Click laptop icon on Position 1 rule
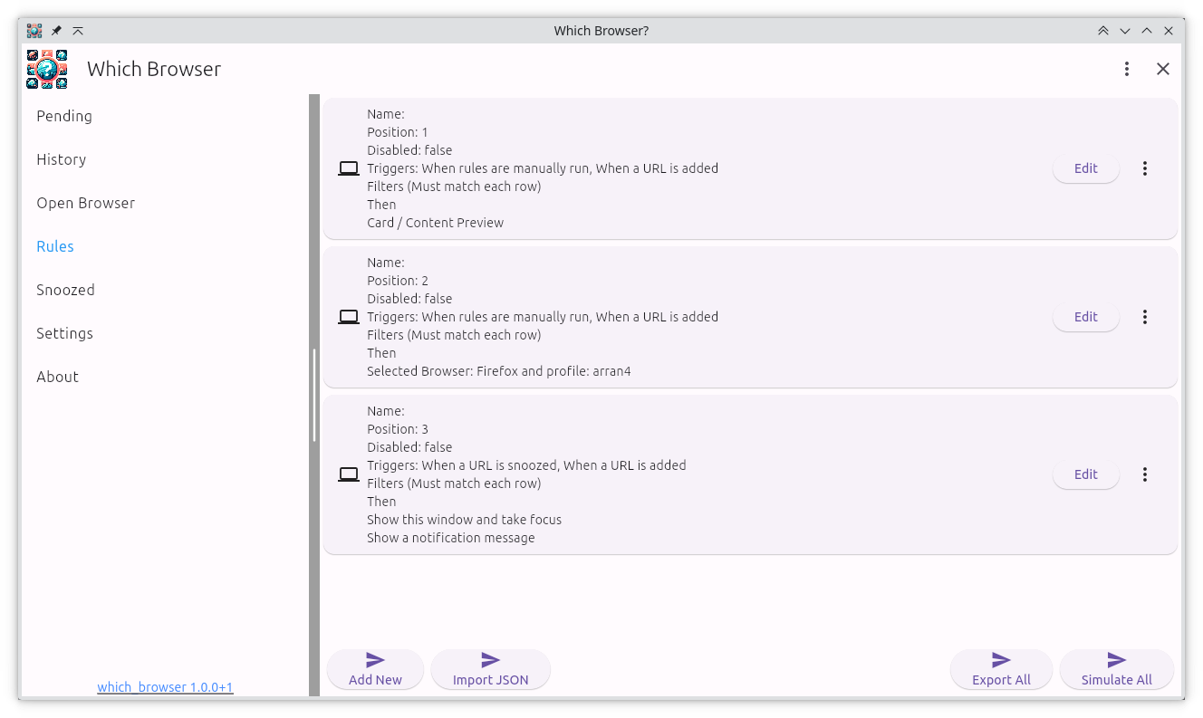This screenshot has width=1203, height=718. coord(348,168)
